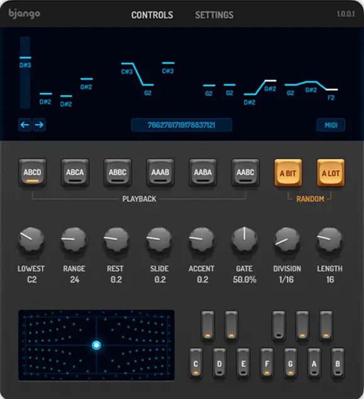Image resolution: width=364 pixels, height=399 pixels.
Task: Randomize with the A LOT button
Action: tap(331, 173)
